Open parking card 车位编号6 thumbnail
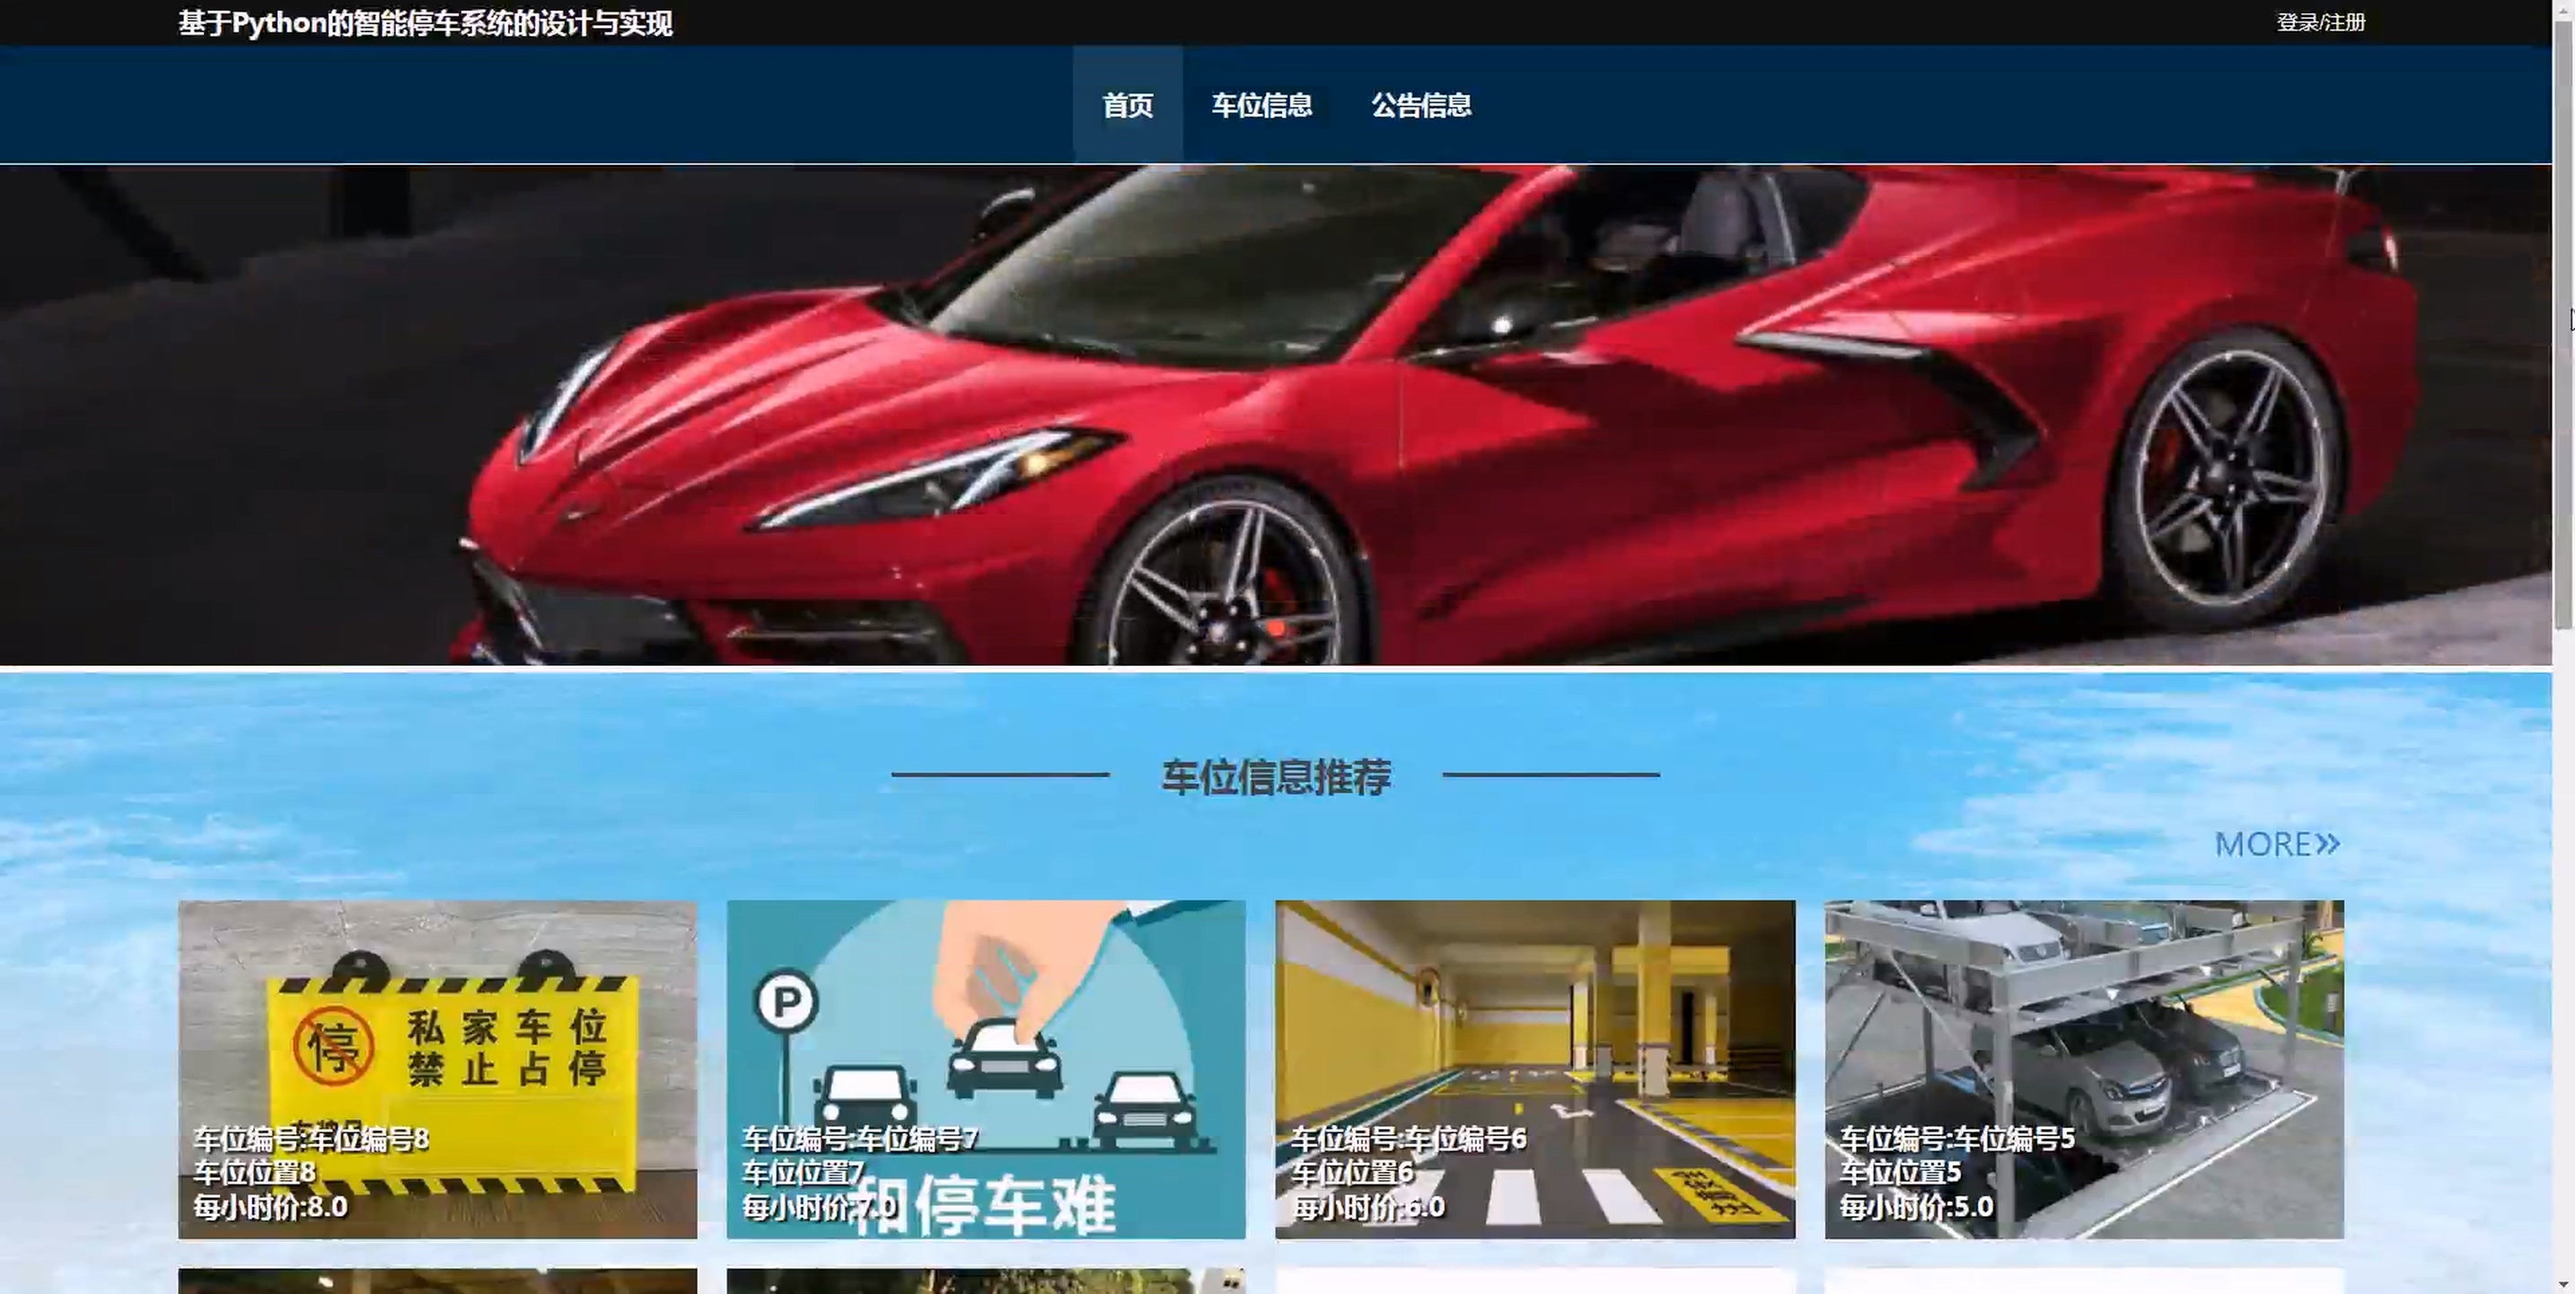The image size is (2575, 1294). 1534,1069
